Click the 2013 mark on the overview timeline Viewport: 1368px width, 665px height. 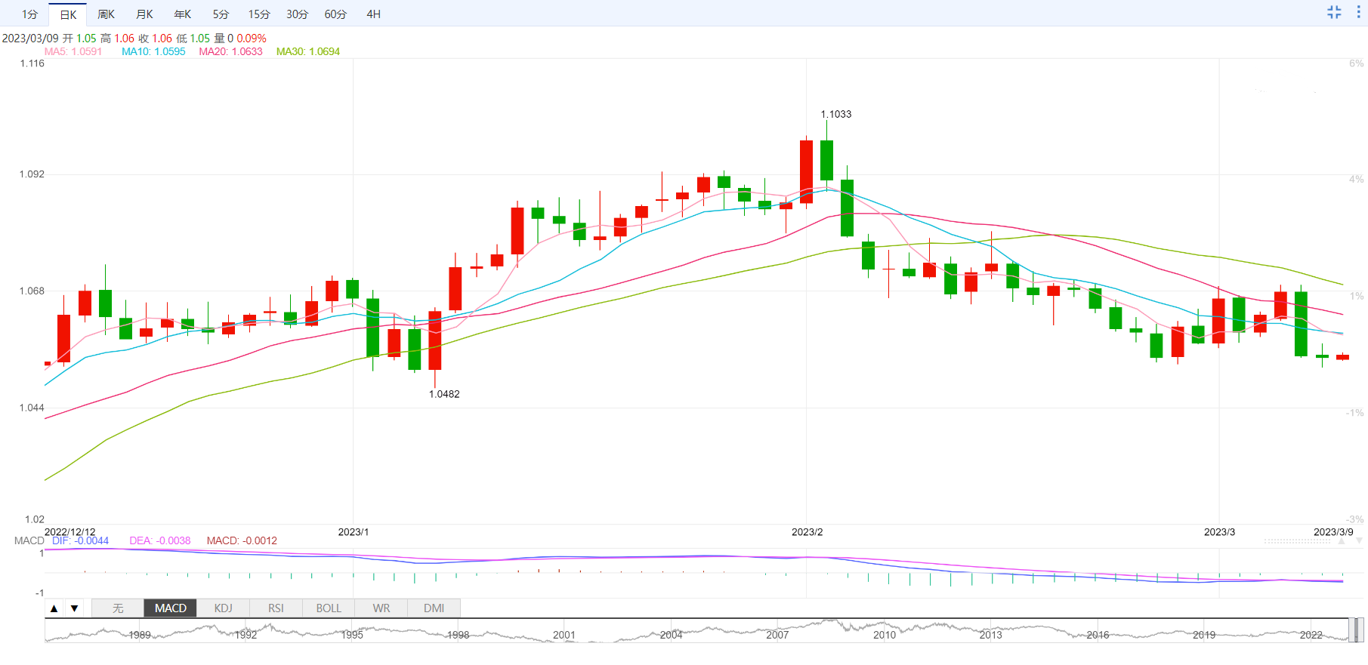[991, 635]
